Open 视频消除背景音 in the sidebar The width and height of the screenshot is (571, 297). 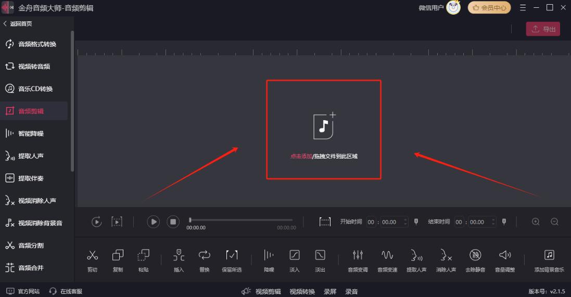click(x=34, y=223)
